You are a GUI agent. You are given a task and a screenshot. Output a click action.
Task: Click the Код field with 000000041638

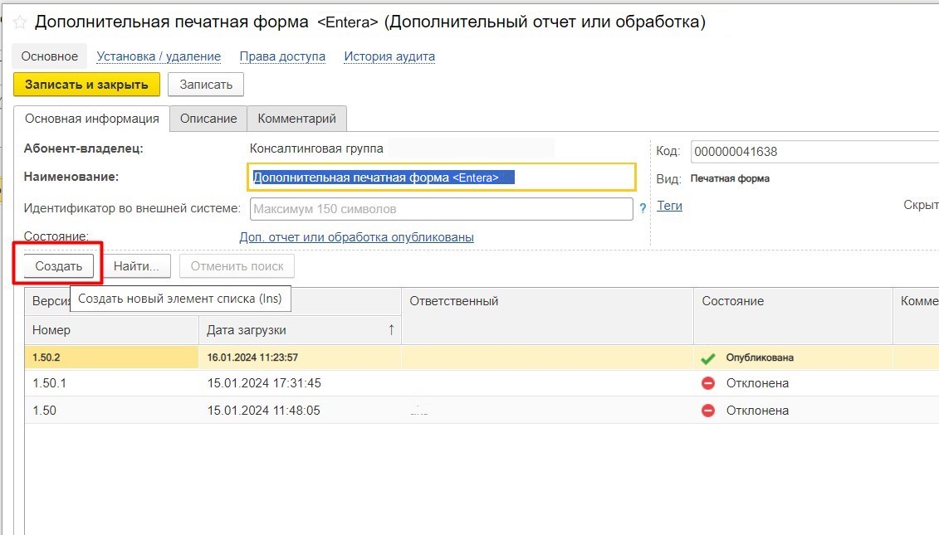814,152
